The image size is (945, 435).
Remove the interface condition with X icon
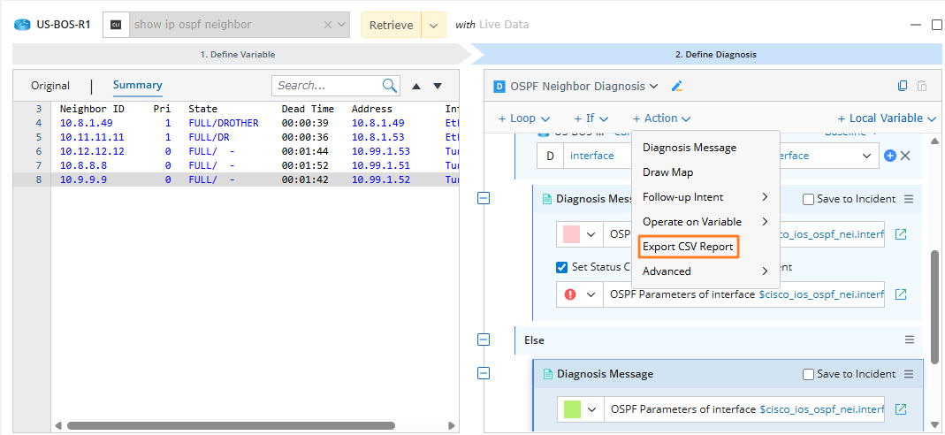coord(904,156)
